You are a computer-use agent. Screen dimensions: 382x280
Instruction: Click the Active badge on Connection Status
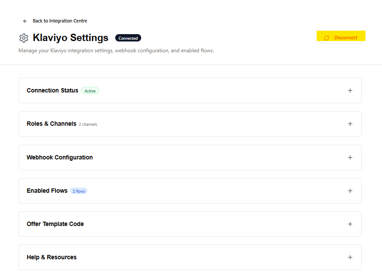90,91
